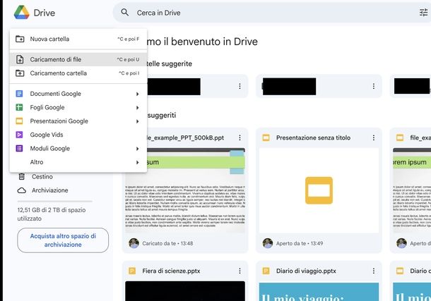Click the Google Vids purple icon

[19, 135]
